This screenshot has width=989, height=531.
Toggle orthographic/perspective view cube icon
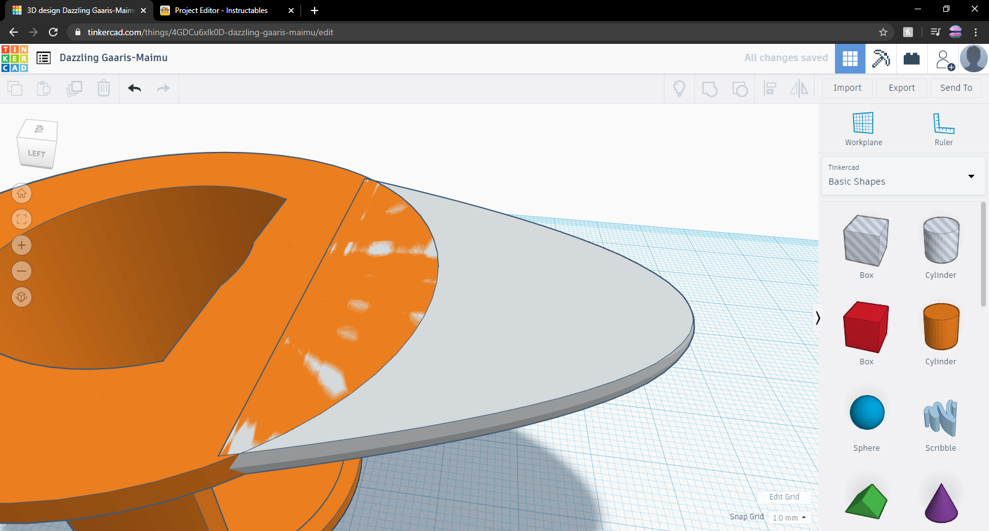(x=22, y=297)
